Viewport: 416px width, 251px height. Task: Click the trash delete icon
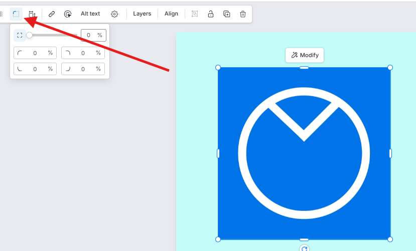pyautogui.click(x=243, y=14)
